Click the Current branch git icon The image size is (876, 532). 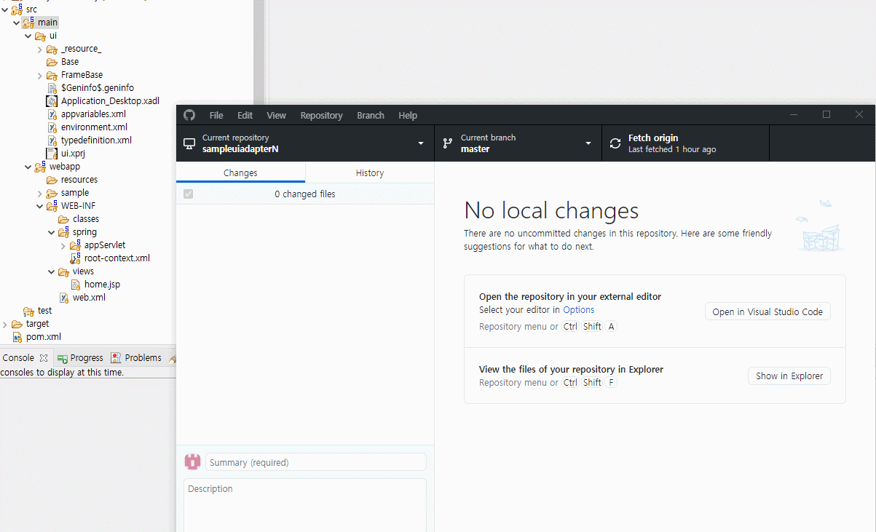pos(447,143)
